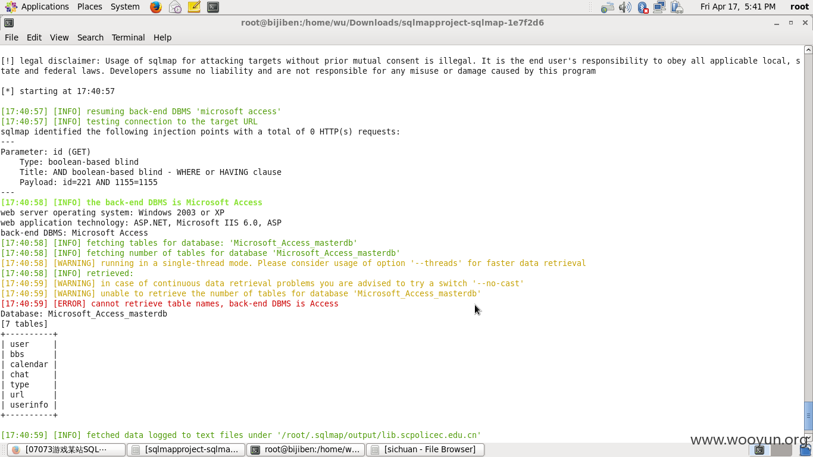Click the 'Parameter: id (GET)' line
The image size is (813, 457).
(x=46, y=152)
